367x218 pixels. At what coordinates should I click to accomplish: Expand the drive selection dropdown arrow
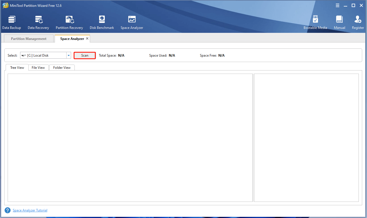(x=69, y=55)
